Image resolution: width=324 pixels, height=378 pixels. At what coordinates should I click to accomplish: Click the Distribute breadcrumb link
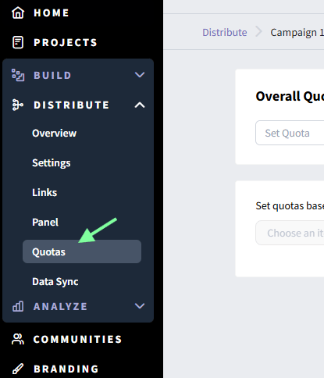click(225, 33)
